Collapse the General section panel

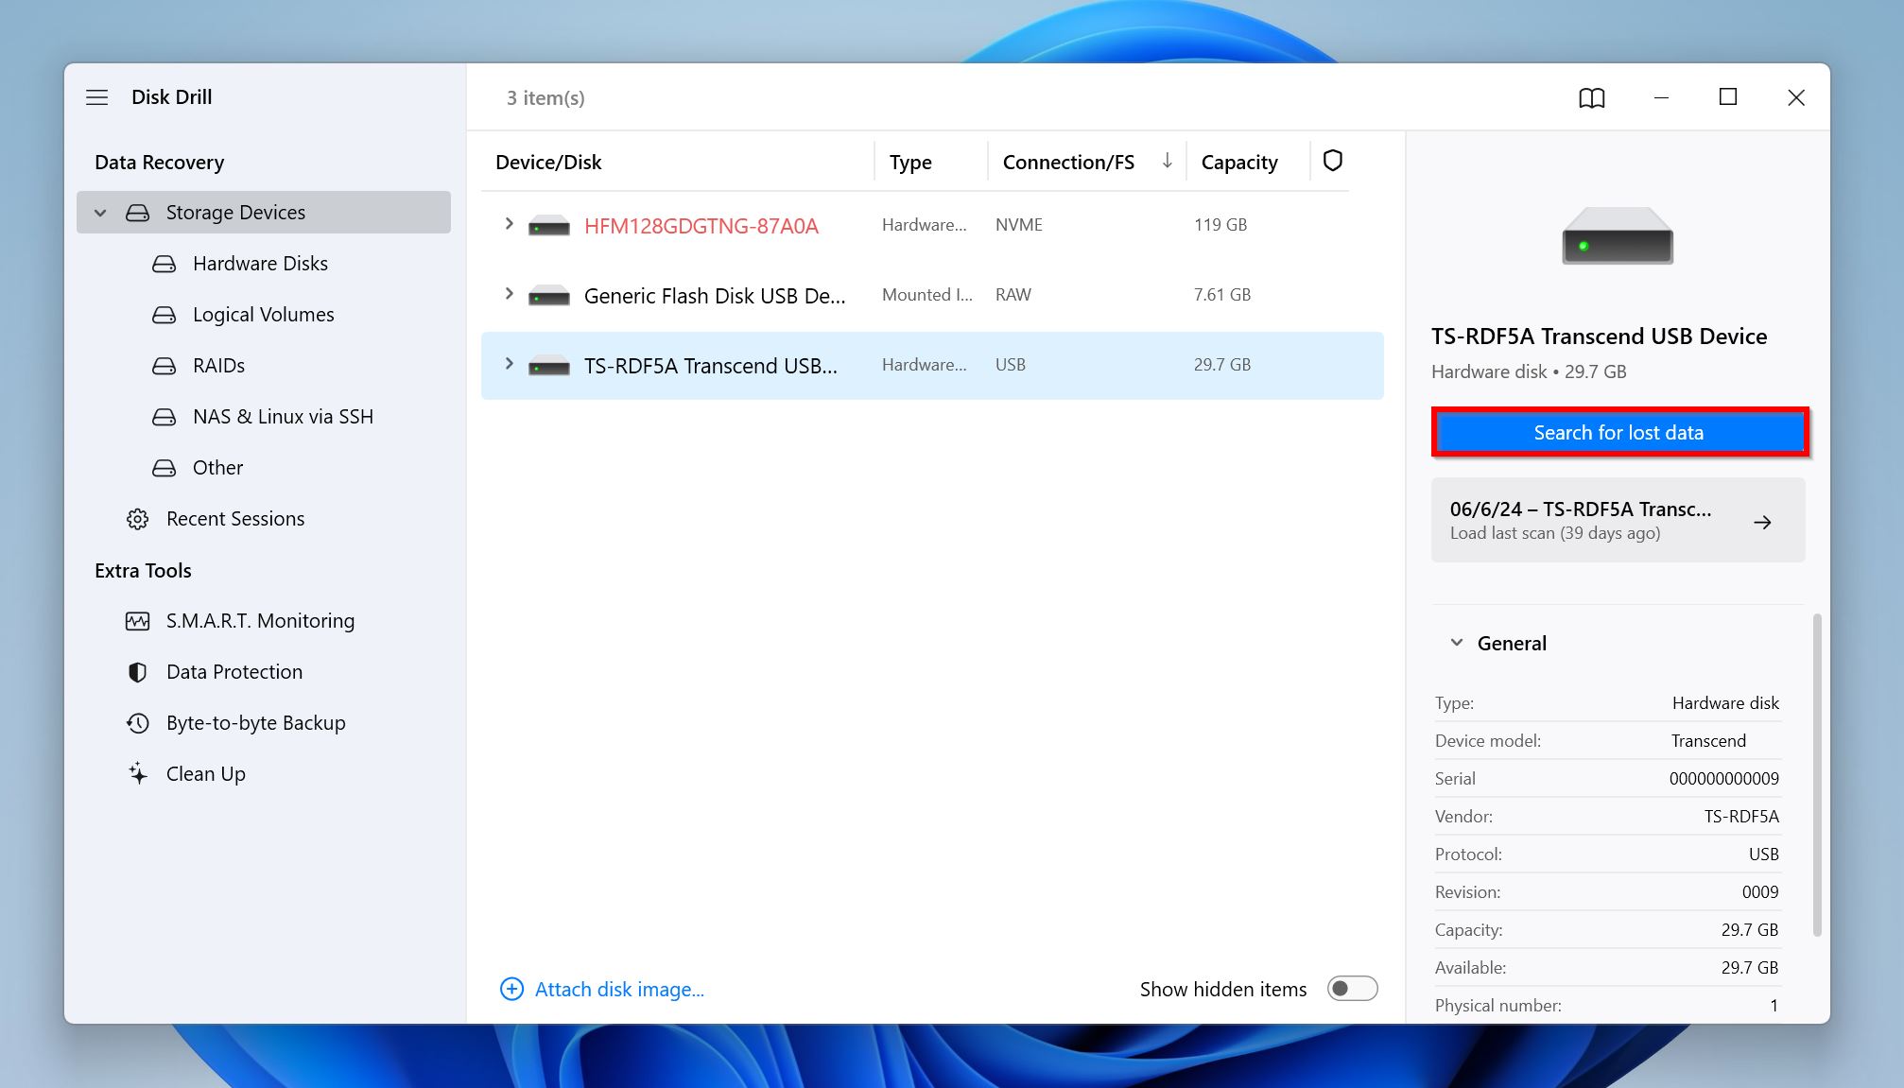click(1456, 642)
